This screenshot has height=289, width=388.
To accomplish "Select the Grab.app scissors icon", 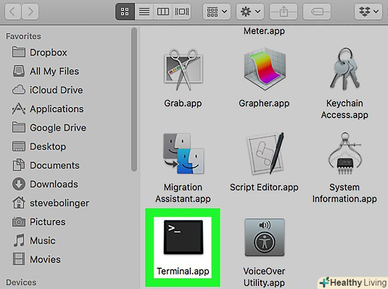I will (x=183, y=69).
